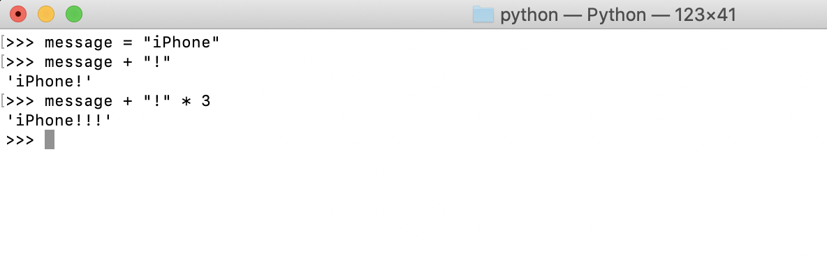Click the bracket mark before second prompt

pyautogui.click(x=3, y=62)
